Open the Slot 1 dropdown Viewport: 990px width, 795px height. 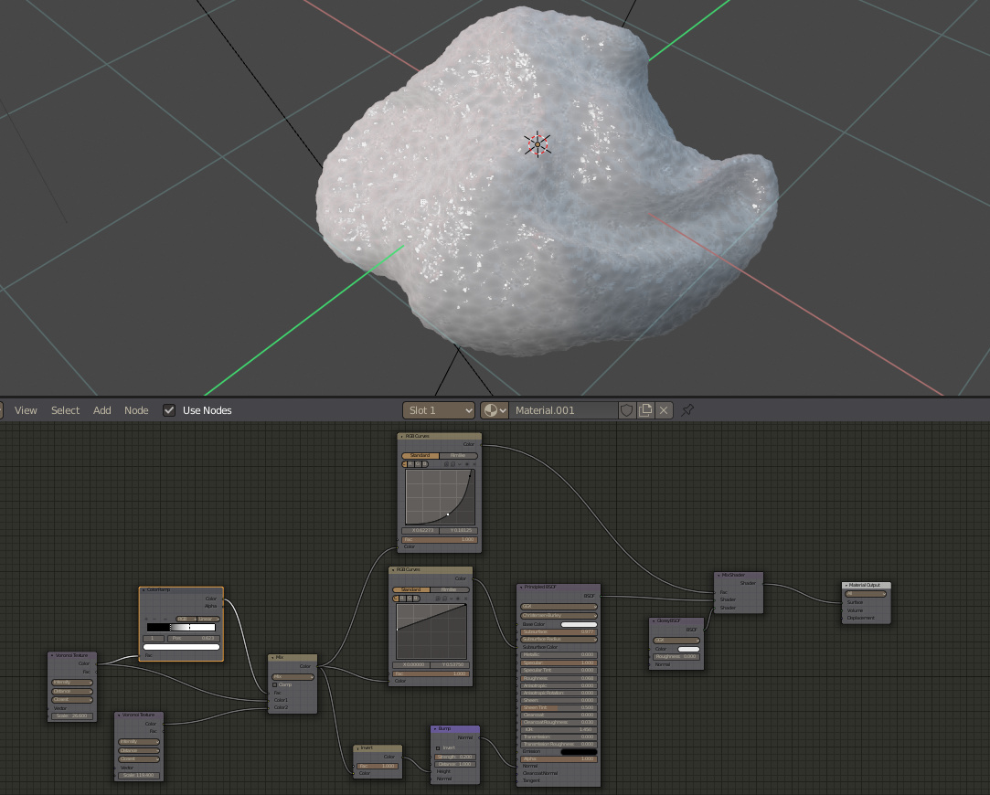[439, 410]
